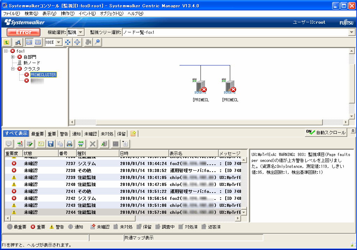Click the red Error status button
357x250 pixels.
tap(23, 32)
